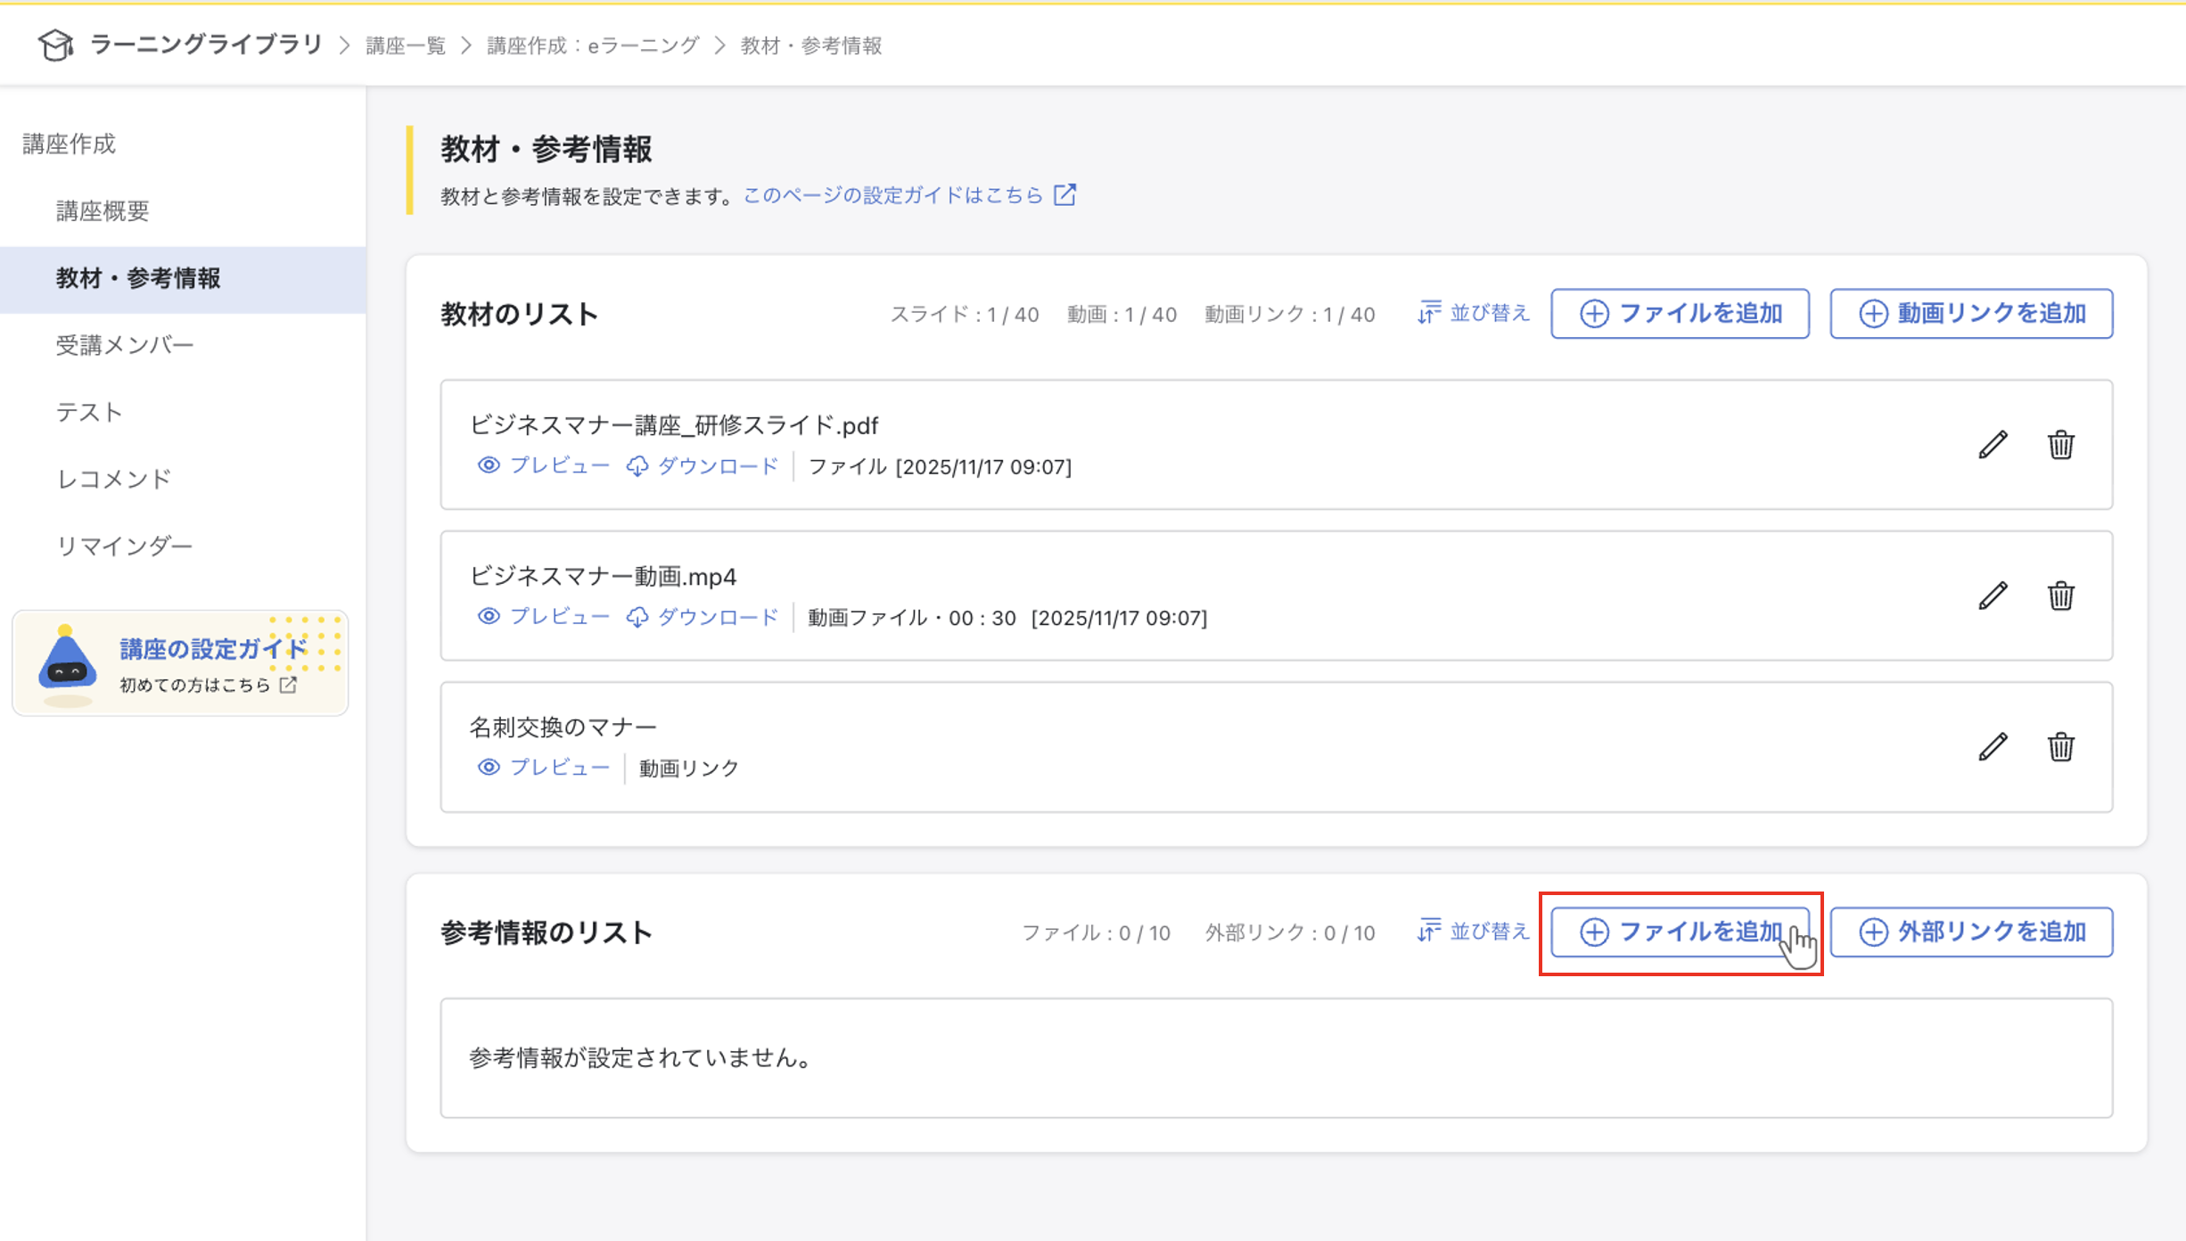Open the テスト section
Image resolution: width=2186 pixels, height=1241 pixels.
pos(88,411)
